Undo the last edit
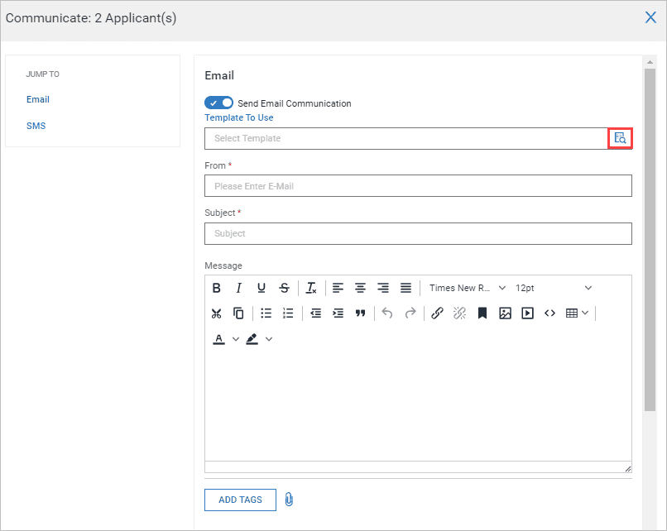Image resolution: width=667 pixels, height=531 pixels. coord(387,313)
